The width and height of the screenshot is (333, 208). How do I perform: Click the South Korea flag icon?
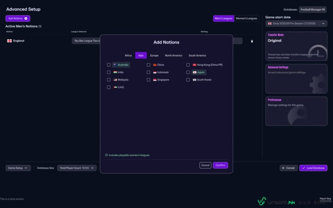tap(194, 80)
